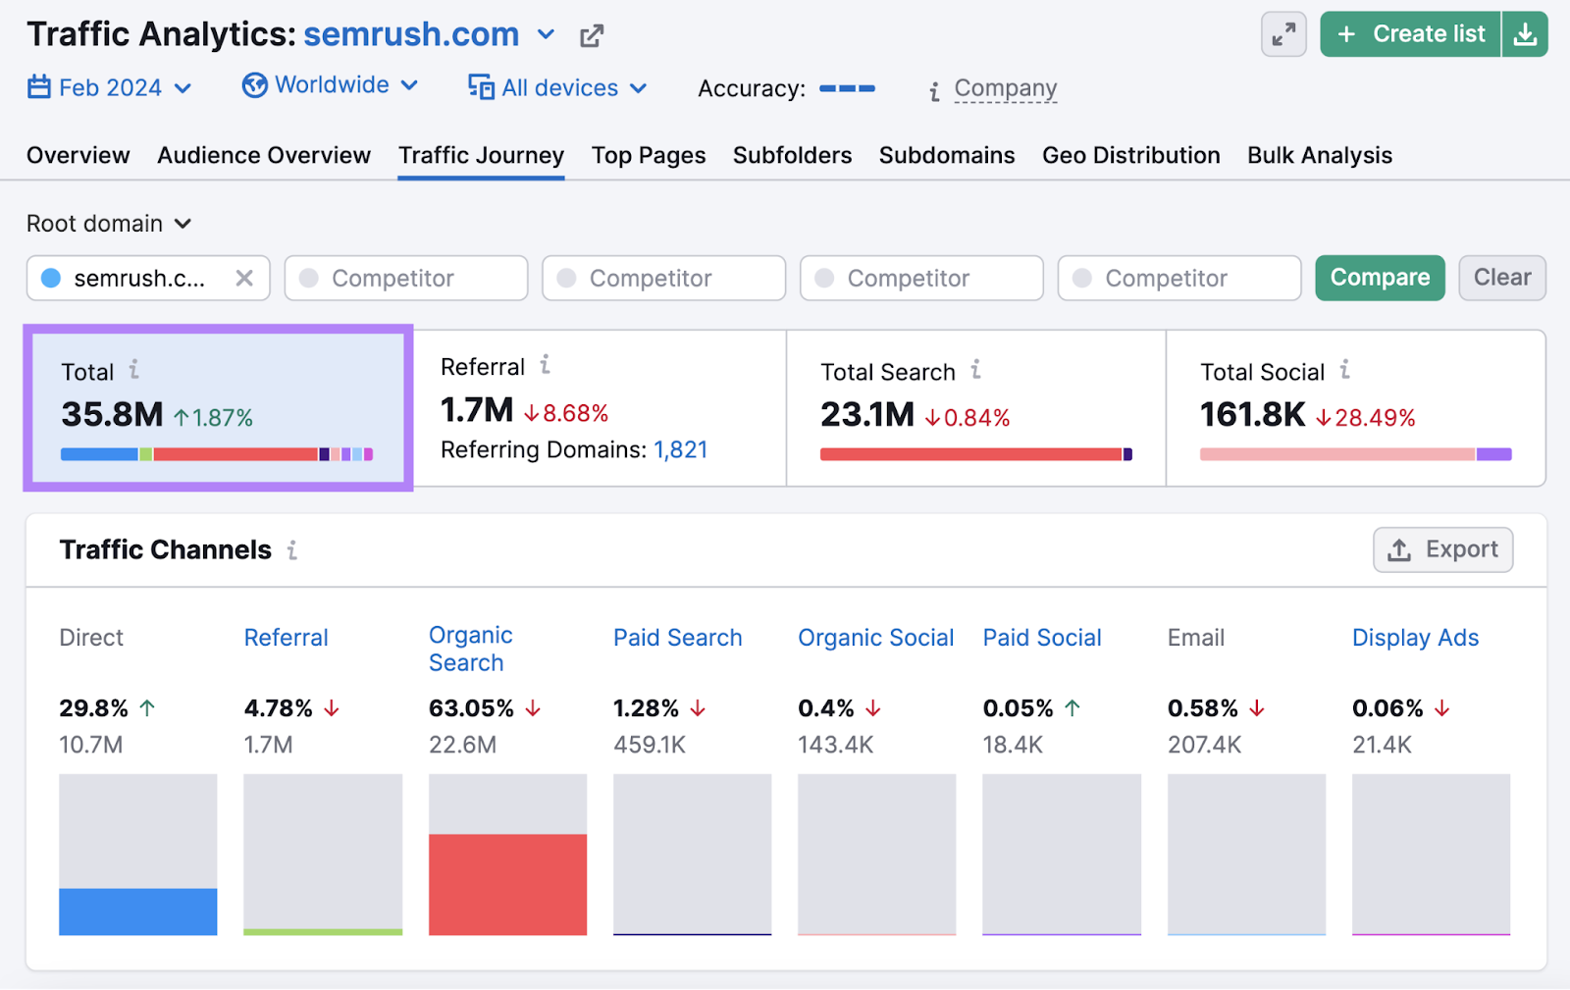
Task: Remove the semrush.com domain filter chip
Action: pyautogui.click(x=244, y=278)
